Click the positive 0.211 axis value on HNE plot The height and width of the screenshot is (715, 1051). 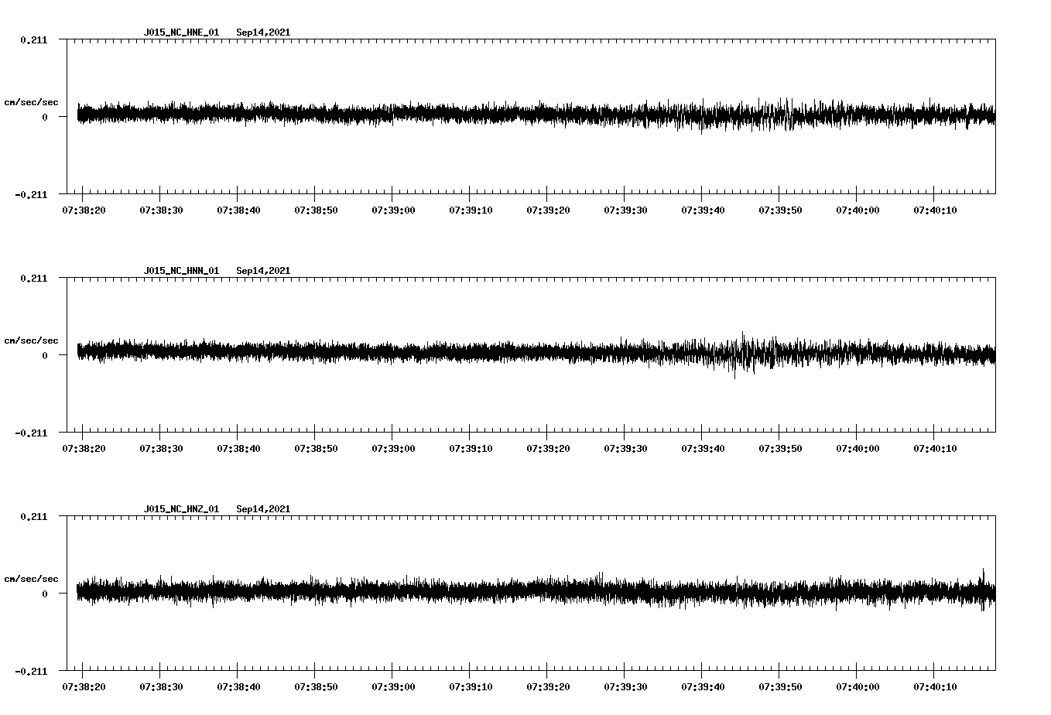(x=33, y=39)
